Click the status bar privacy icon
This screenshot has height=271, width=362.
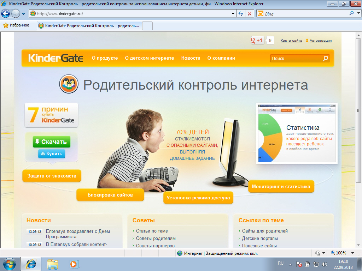tap(317, 253)
